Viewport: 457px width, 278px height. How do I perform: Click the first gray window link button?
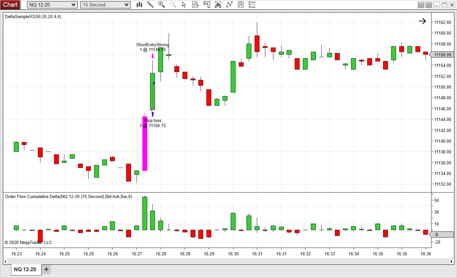click(x=421, y=5)
